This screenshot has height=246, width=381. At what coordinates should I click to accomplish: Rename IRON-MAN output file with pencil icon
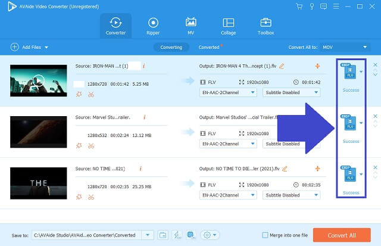(x=282, y=66)
